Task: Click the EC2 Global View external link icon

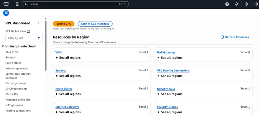Action: 28,31
